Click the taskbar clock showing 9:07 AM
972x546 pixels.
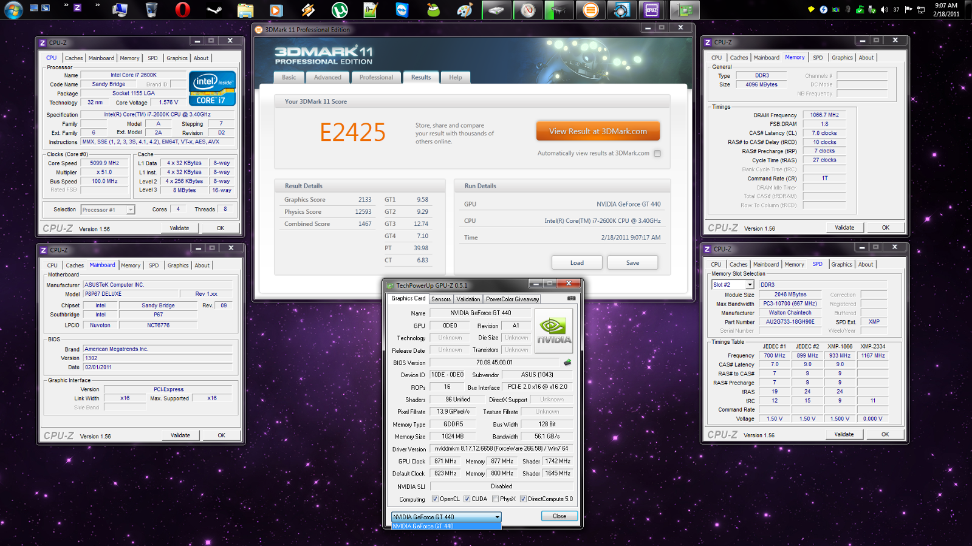tap(946, 9)
